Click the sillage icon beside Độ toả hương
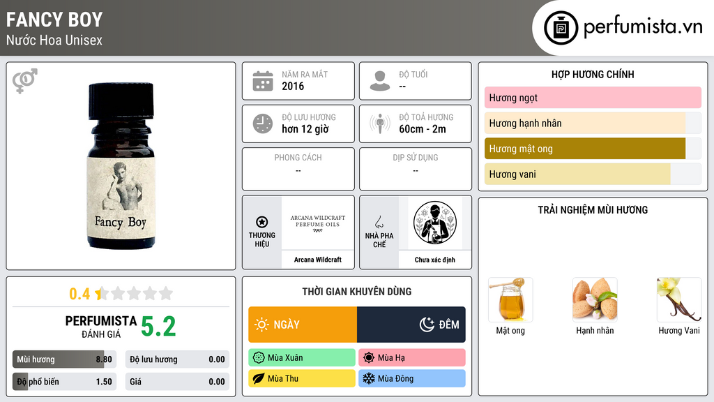The height and width of the screenshot is (402, 714). coord(380,124)
